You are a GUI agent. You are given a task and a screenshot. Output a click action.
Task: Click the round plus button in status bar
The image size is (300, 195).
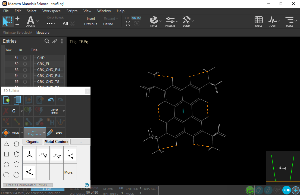point(296,190)
